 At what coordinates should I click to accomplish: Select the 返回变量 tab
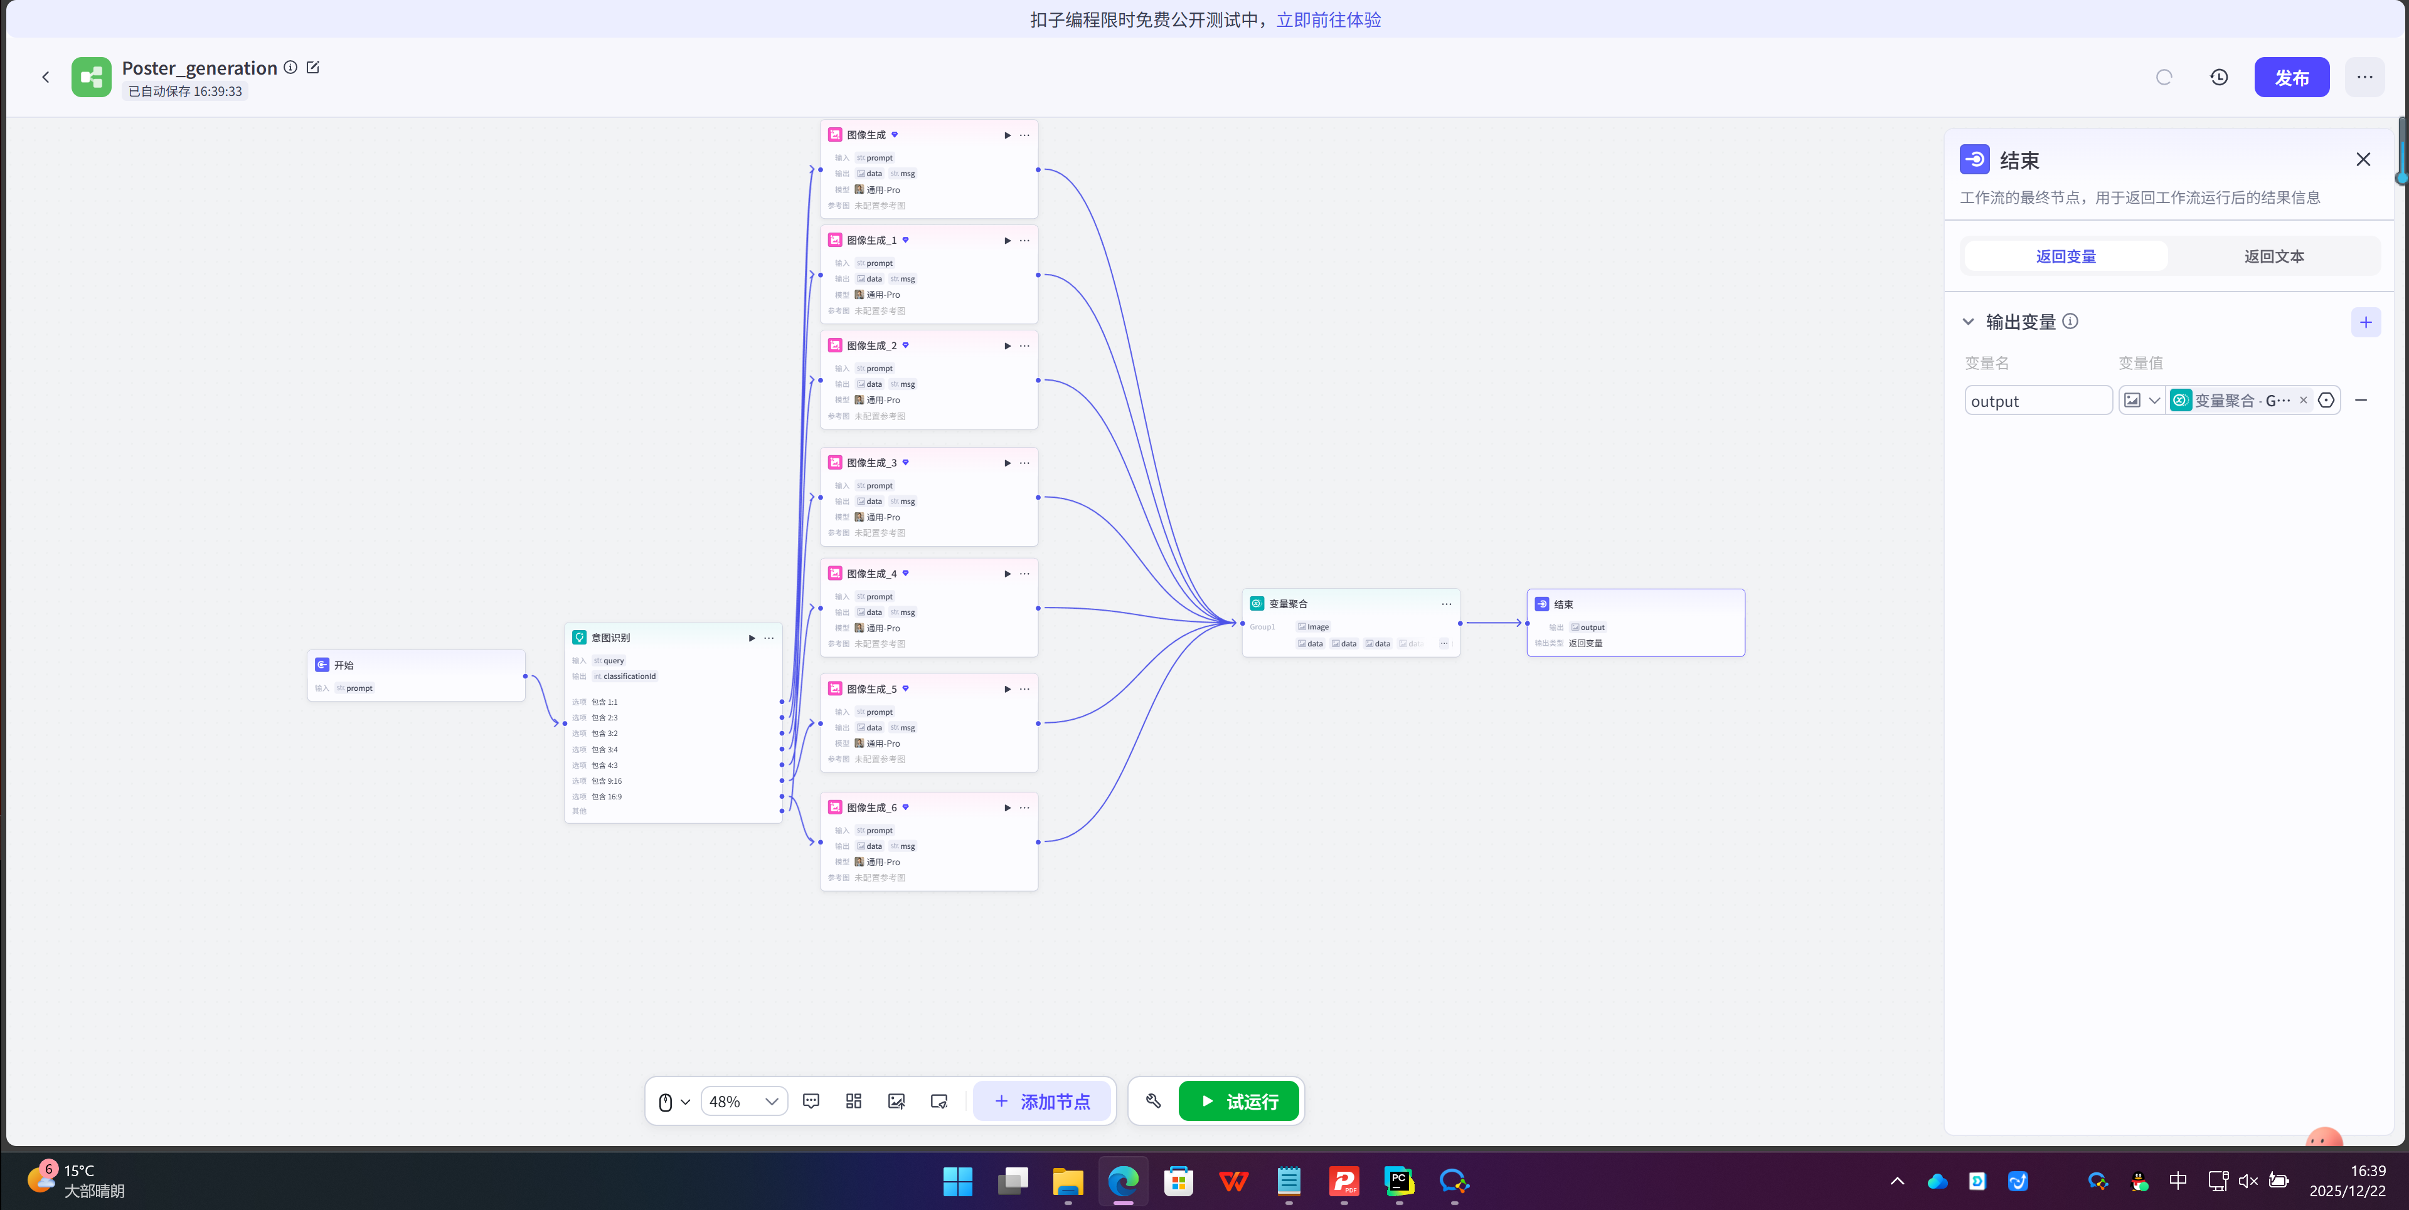pyautogui.click(x=2066, y=256)
